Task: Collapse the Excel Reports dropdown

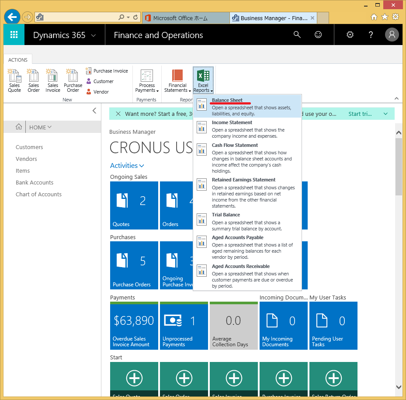Action: (203, 80)
